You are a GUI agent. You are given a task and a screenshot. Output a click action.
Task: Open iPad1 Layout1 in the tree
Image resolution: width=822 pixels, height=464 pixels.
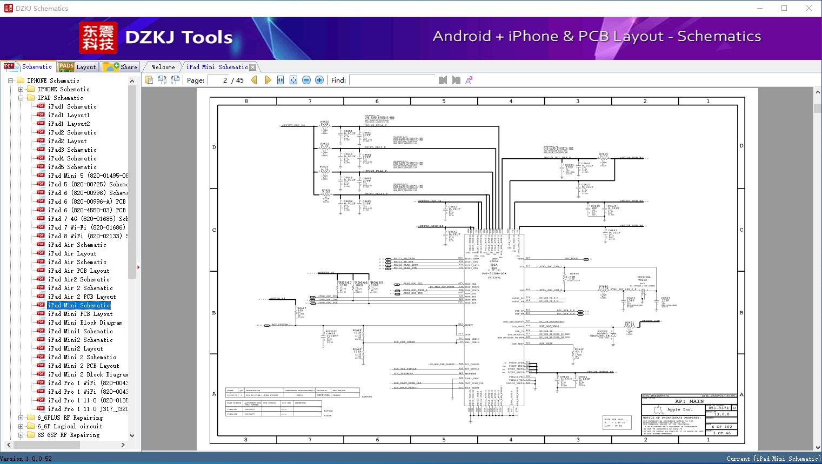pos(69,115)
